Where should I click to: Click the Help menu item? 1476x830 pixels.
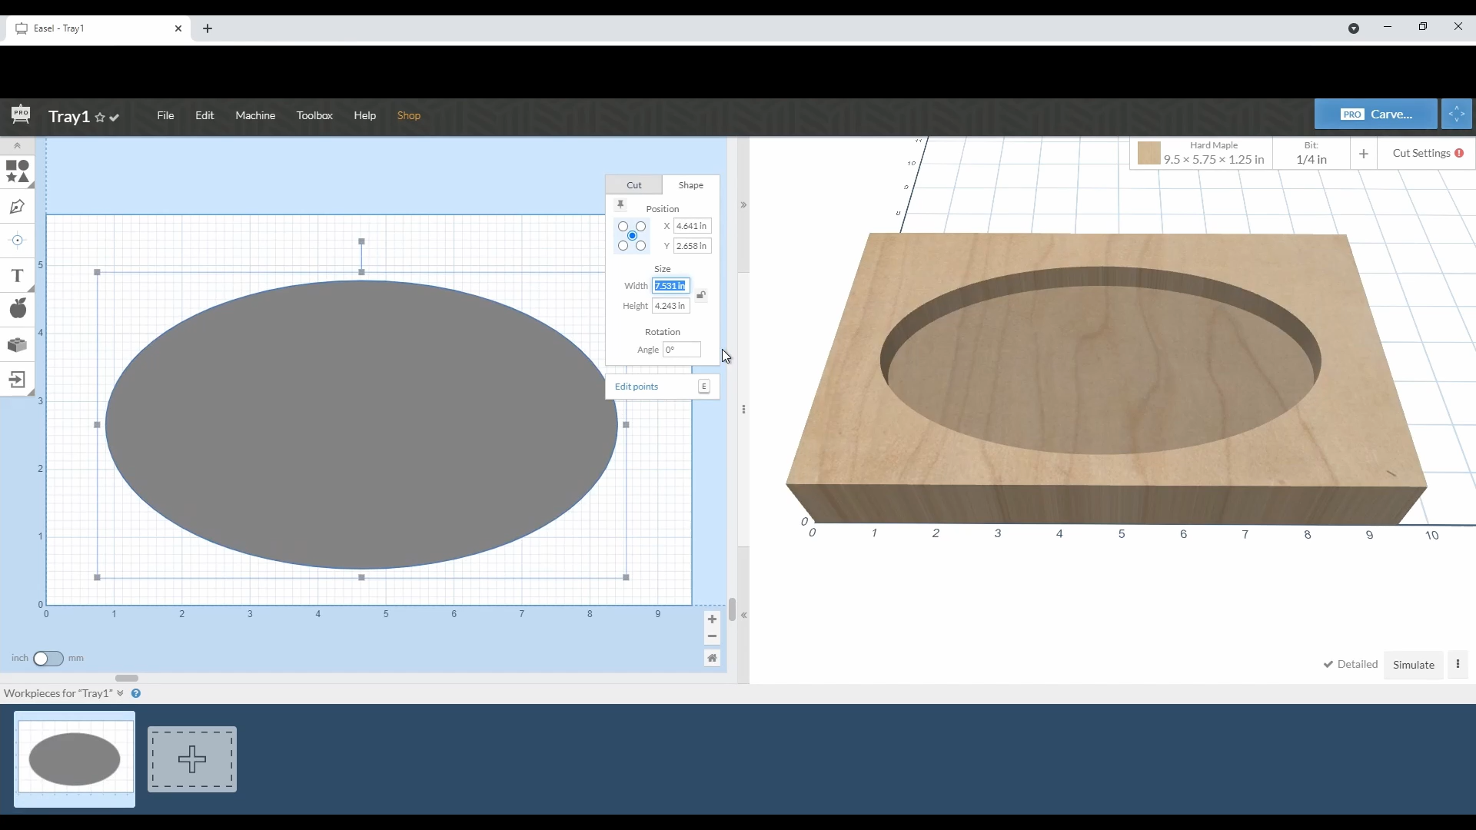pyautogui.click(x=364, y=115)
